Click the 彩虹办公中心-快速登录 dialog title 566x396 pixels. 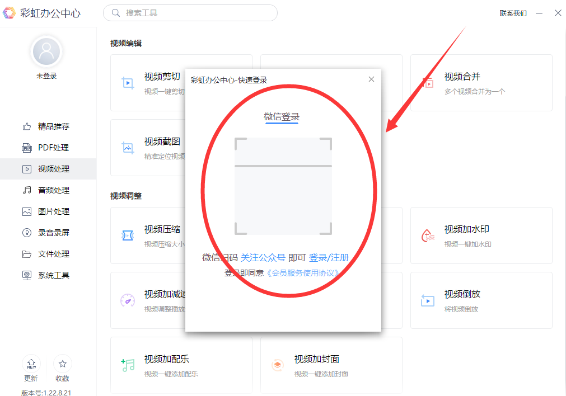click(229, 80)
